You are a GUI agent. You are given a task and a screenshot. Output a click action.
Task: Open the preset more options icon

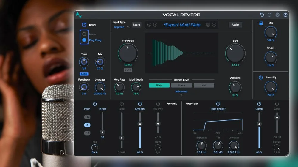tap(214, 25)
